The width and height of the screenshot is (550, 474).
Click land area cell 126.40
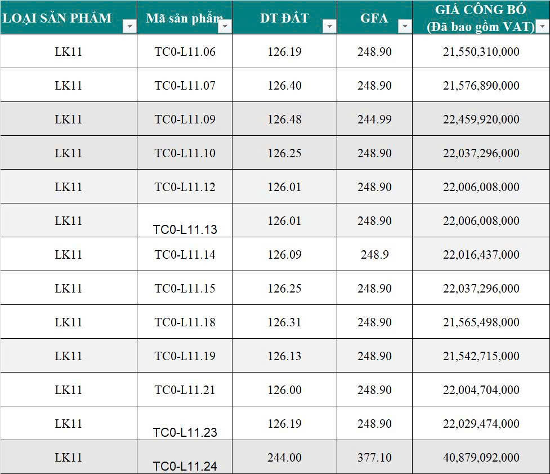point(284,86)
